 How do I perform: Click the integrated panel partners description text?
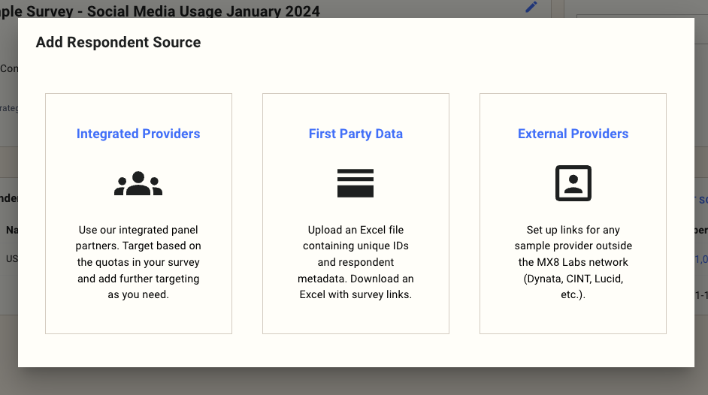click(138, 262)
